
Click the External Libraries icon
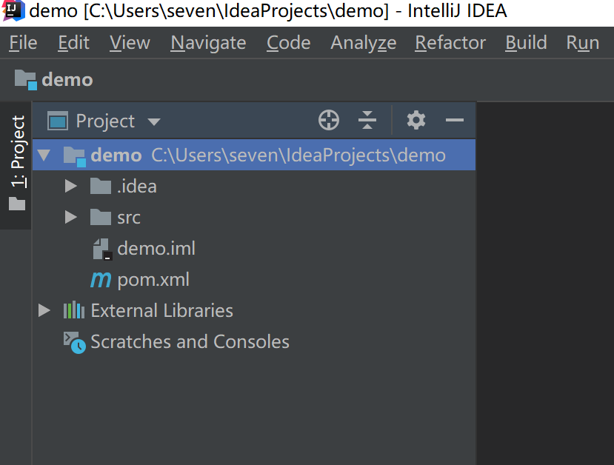pos(73,310)
